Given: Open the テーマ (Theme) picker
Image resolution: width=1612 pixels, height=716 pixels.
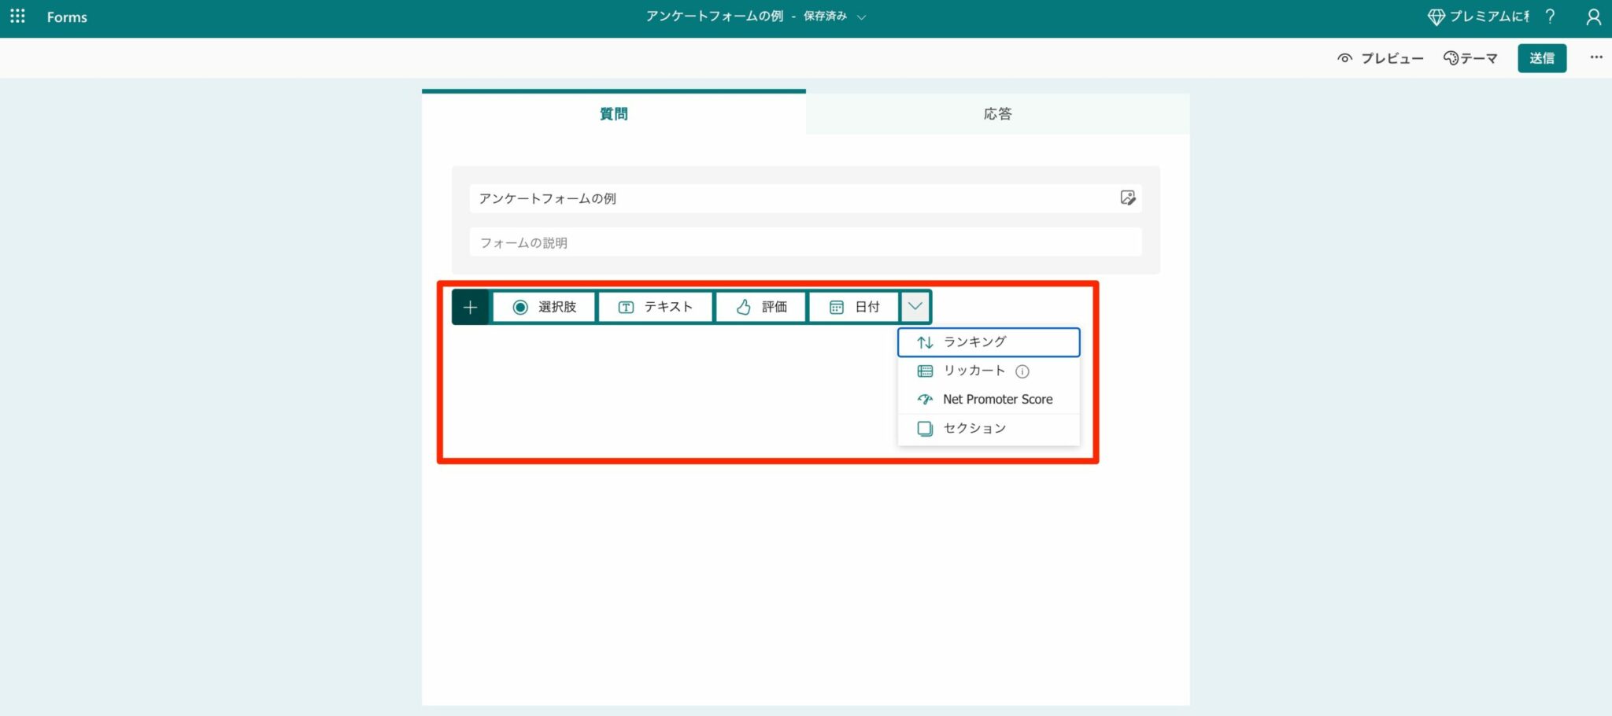Looking at the screenshot, I should [1470, 57].
